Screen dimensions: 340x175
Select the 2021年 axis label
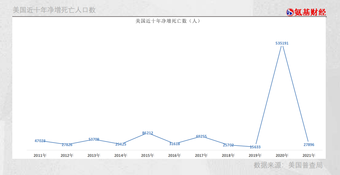[309, 155]
